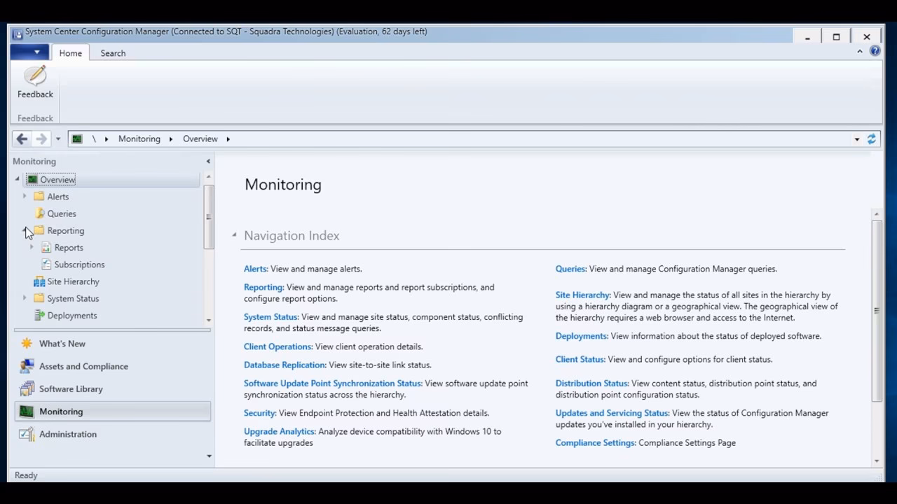Open the Security link

pyautogui.click(x=260, y=413)
